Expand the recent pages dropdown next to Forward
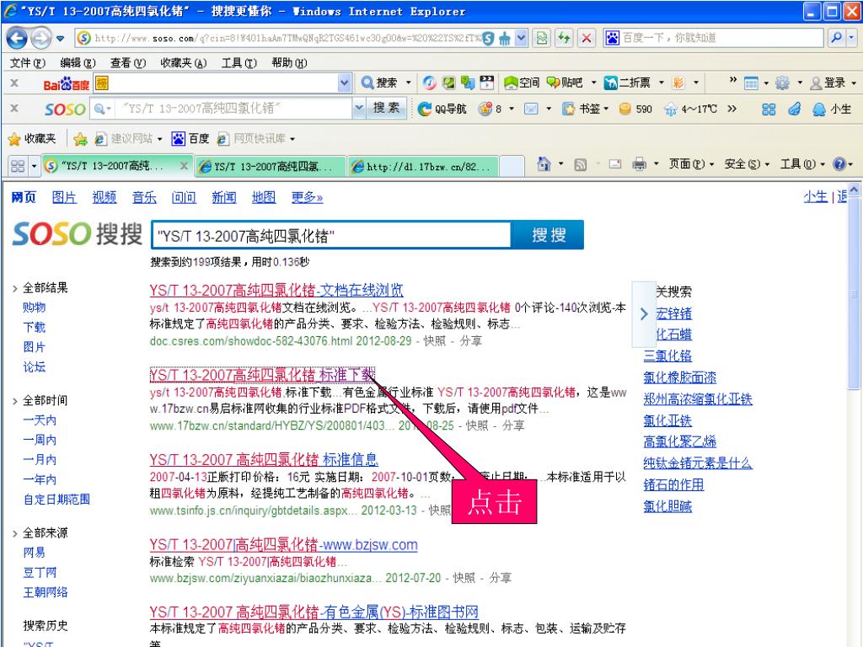863x647 pixels. 60,39
